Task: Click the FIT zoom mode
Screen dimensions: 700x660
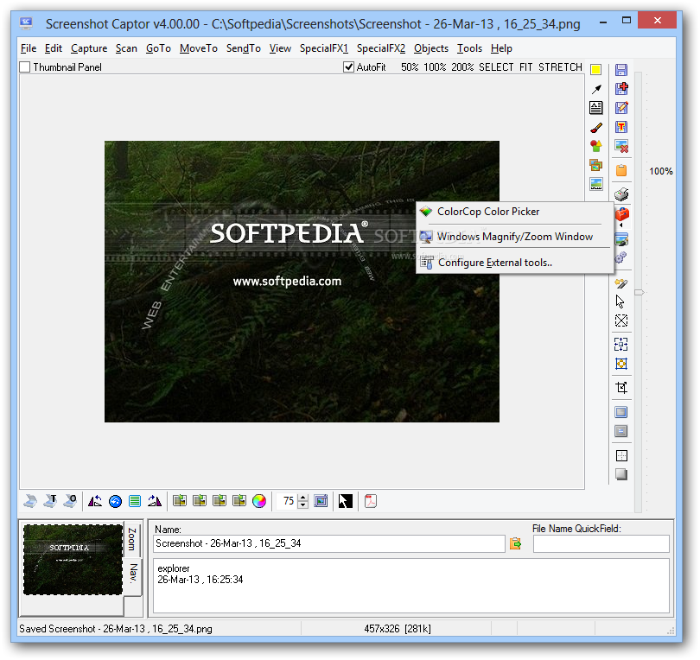Action: (526, 67)
